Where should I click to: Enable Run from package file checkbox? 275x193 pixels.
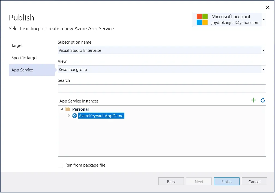pos(61,165)
